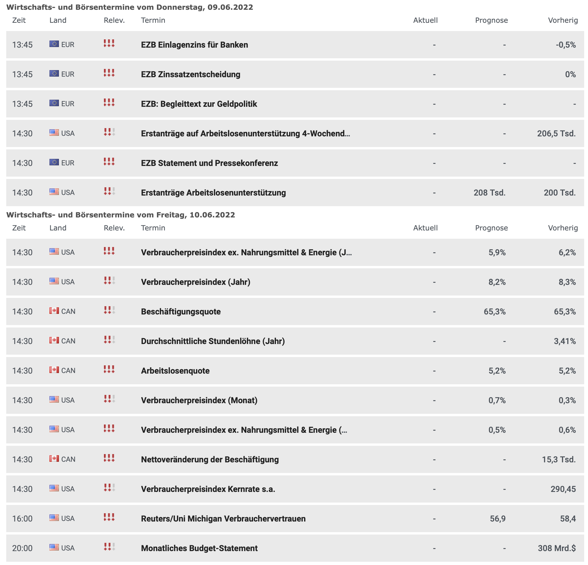Click USA flag in Erstanträge Arbeitslosenunterstützung row

click(54, 192)
